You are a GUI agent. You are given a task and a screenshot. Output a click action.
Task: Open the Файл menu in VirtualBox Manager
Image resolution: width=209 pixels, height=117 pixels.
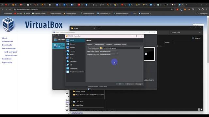tap(55, 35)
